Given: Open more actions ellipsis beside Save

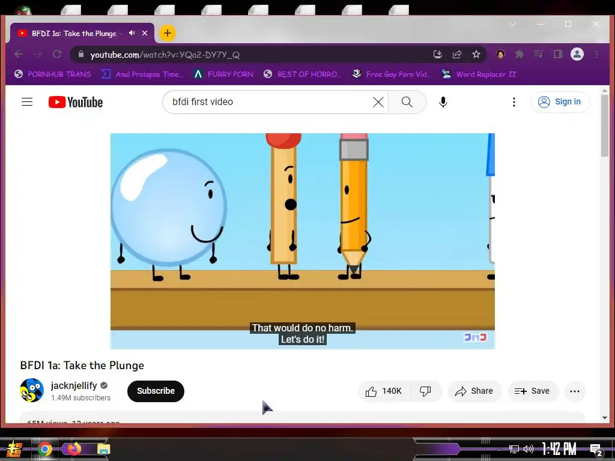Looking at the screenshot, I should [x=575, y=391].
